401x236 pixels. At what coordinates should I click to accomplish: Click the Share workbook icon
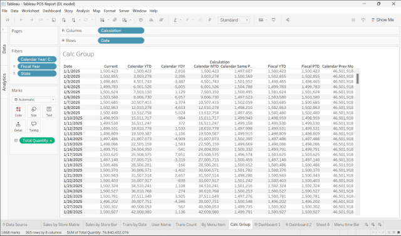(x=288, y=20)
